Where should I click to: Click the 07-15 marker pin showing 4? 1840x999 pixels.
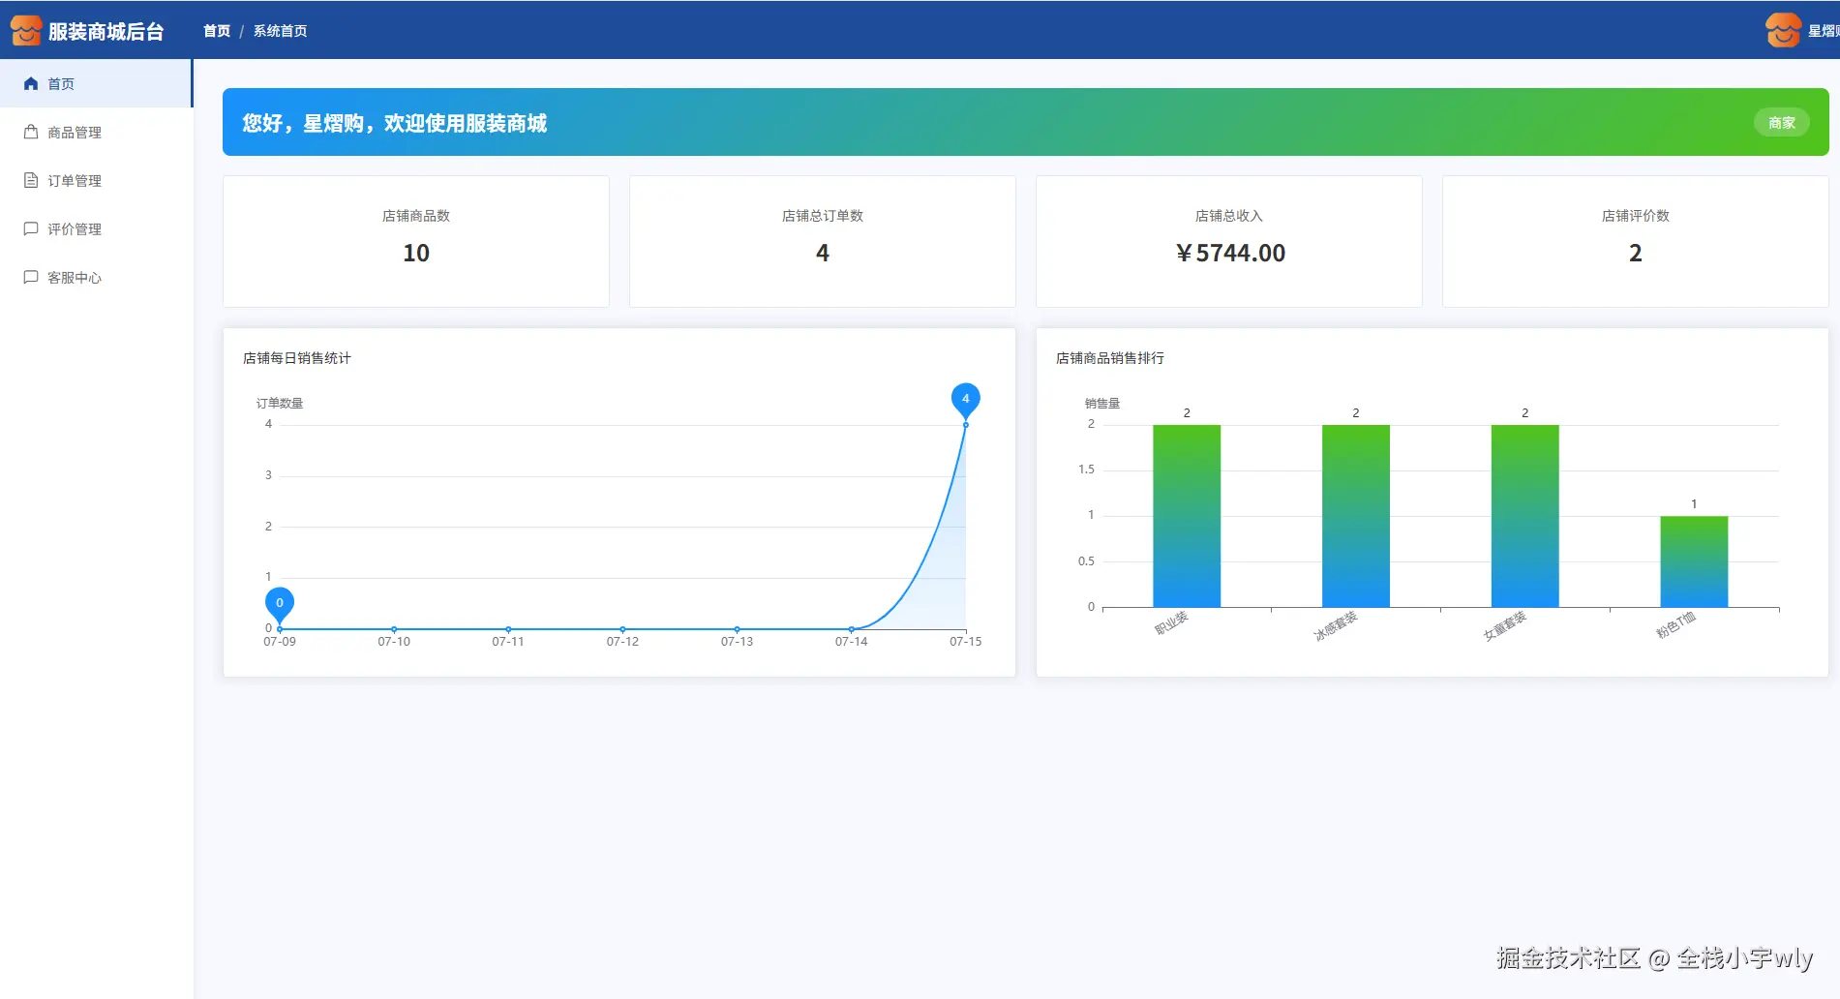[965, 399]
